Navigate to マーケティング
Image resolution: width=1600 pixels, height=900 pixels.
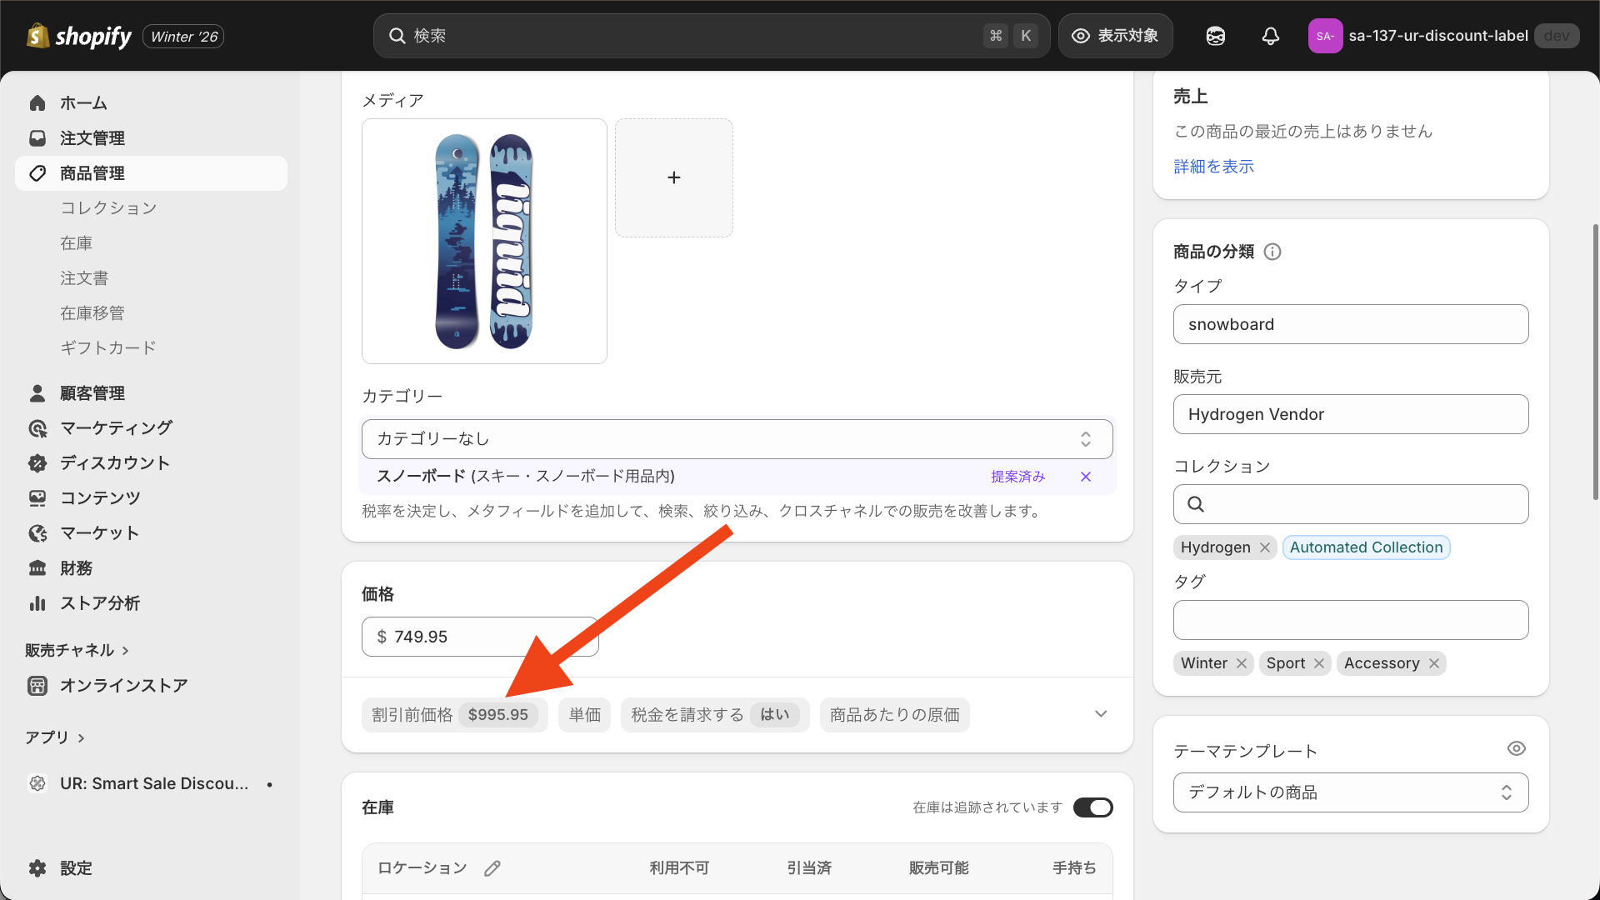pyautogui.click(x=117, y=427)
